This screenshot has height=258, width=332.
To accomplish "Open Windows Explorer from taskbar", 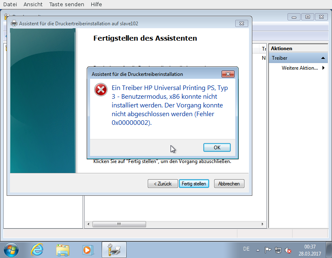I will tap(63, 250).
